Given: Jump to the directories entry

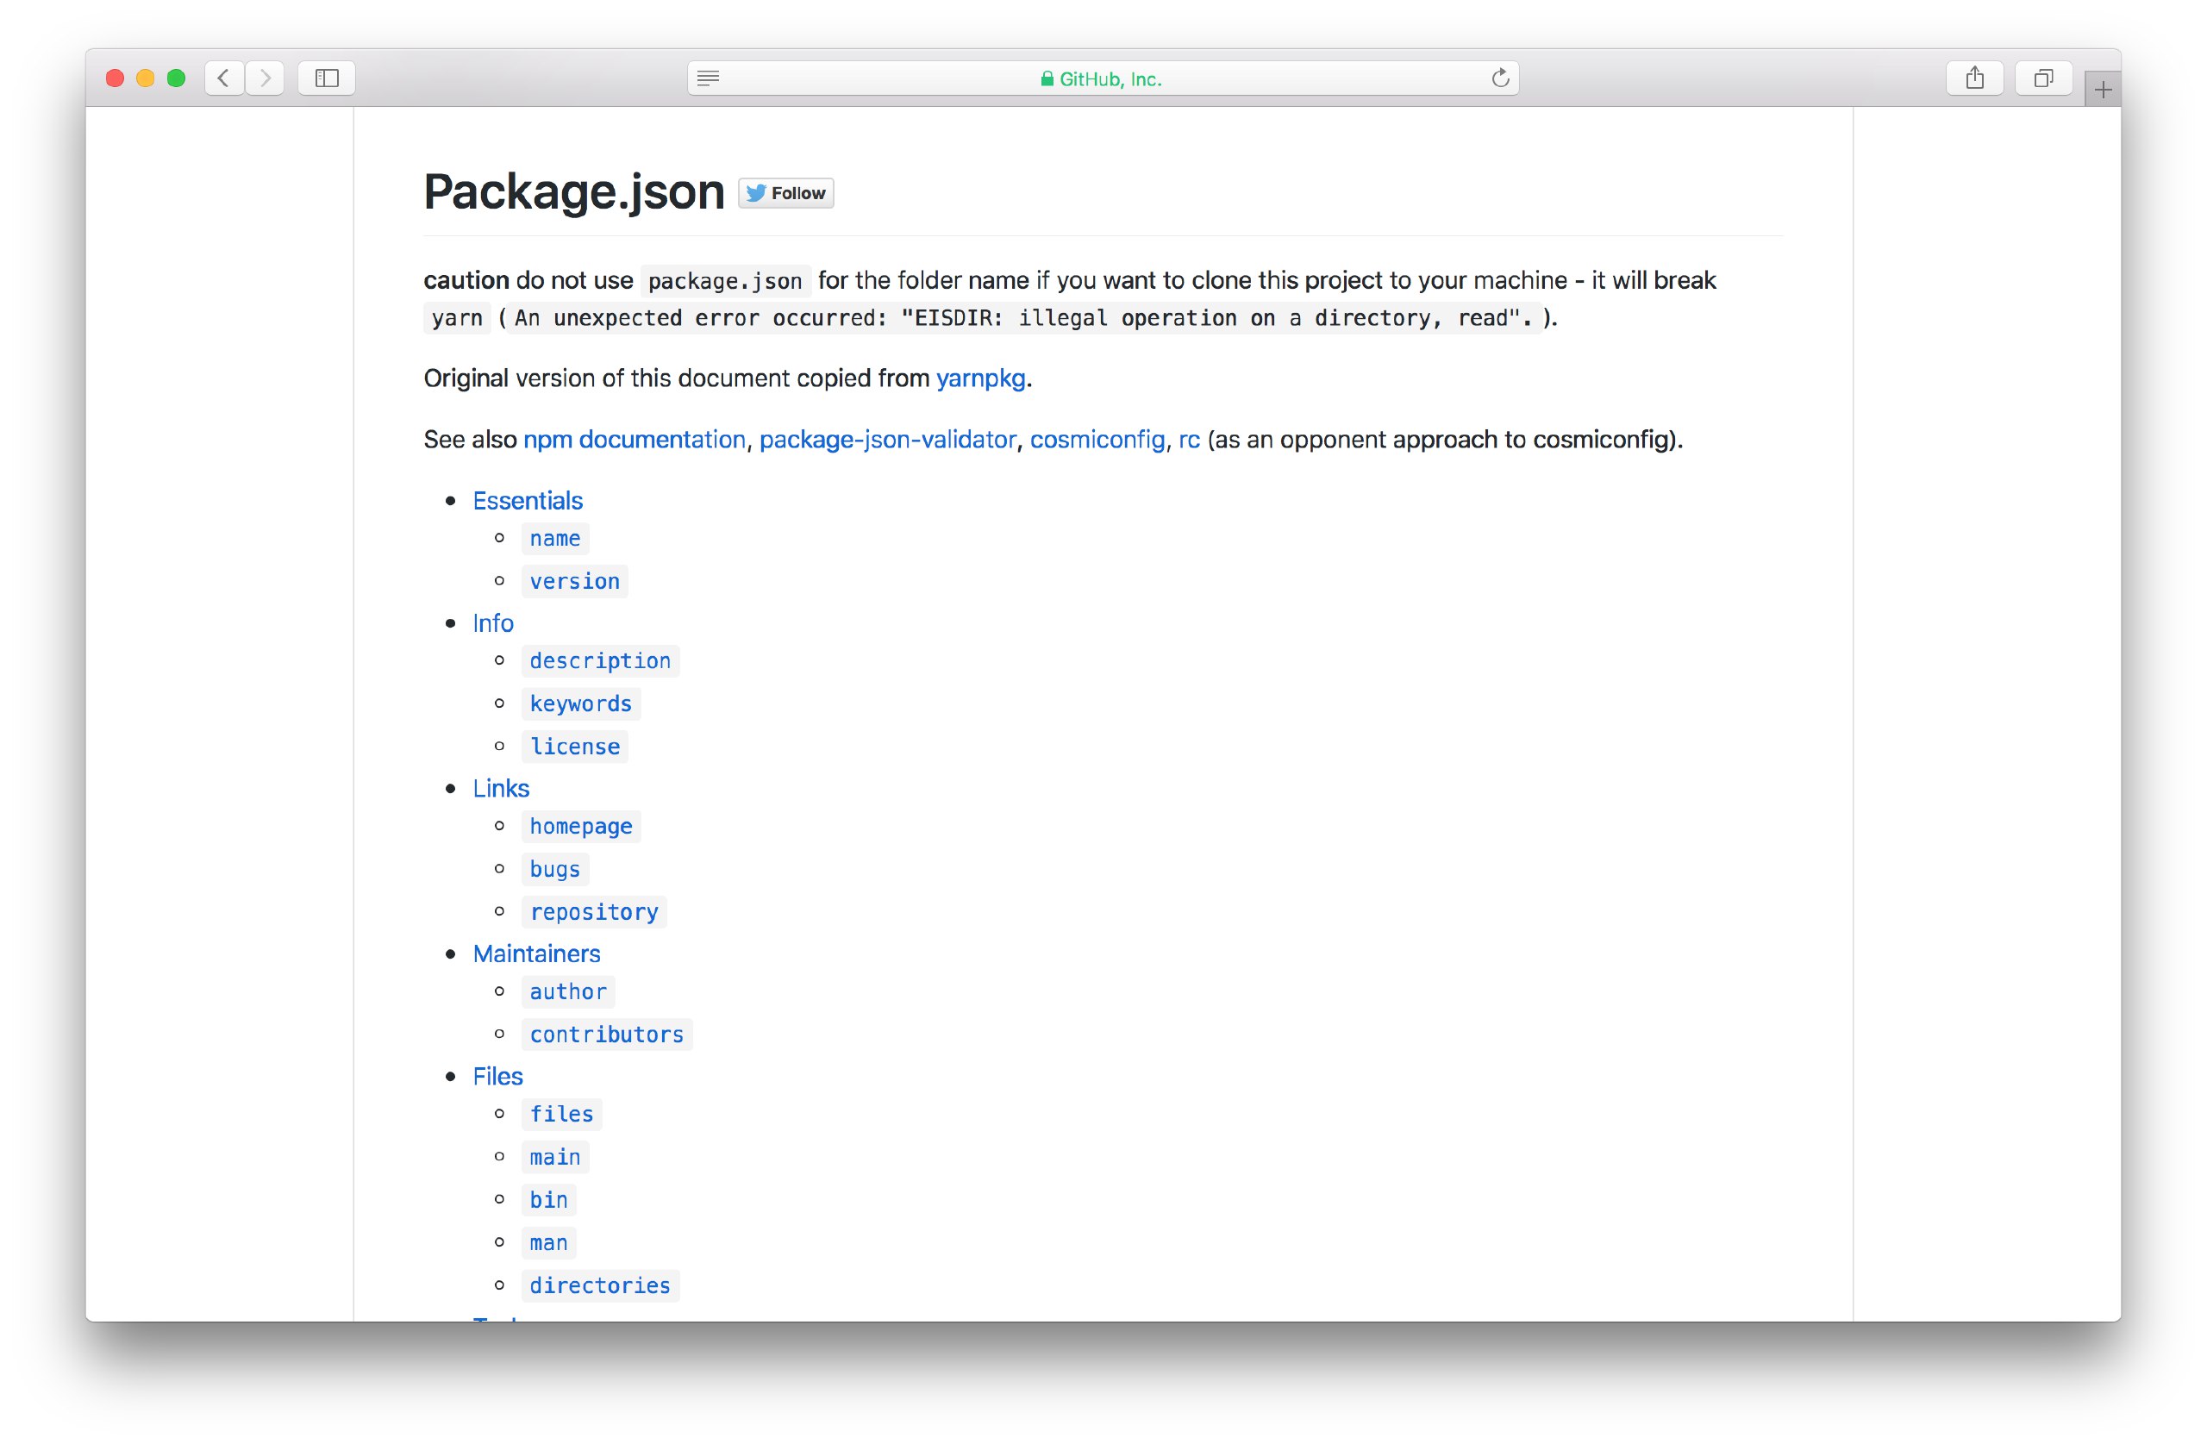Looking at the screenshot, I should pos(600,1285).
